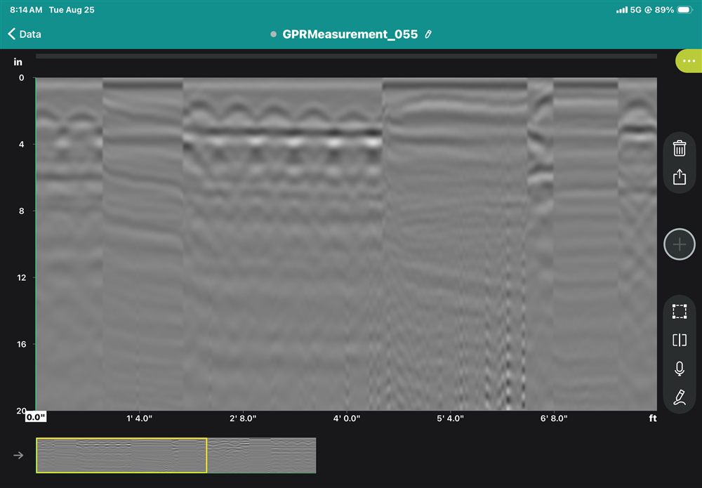This screenshot has width=702, height=488.
Task: Tap the 4' 0.0" distance axis label
Action: pyautogui.click(x=347, y=418)
